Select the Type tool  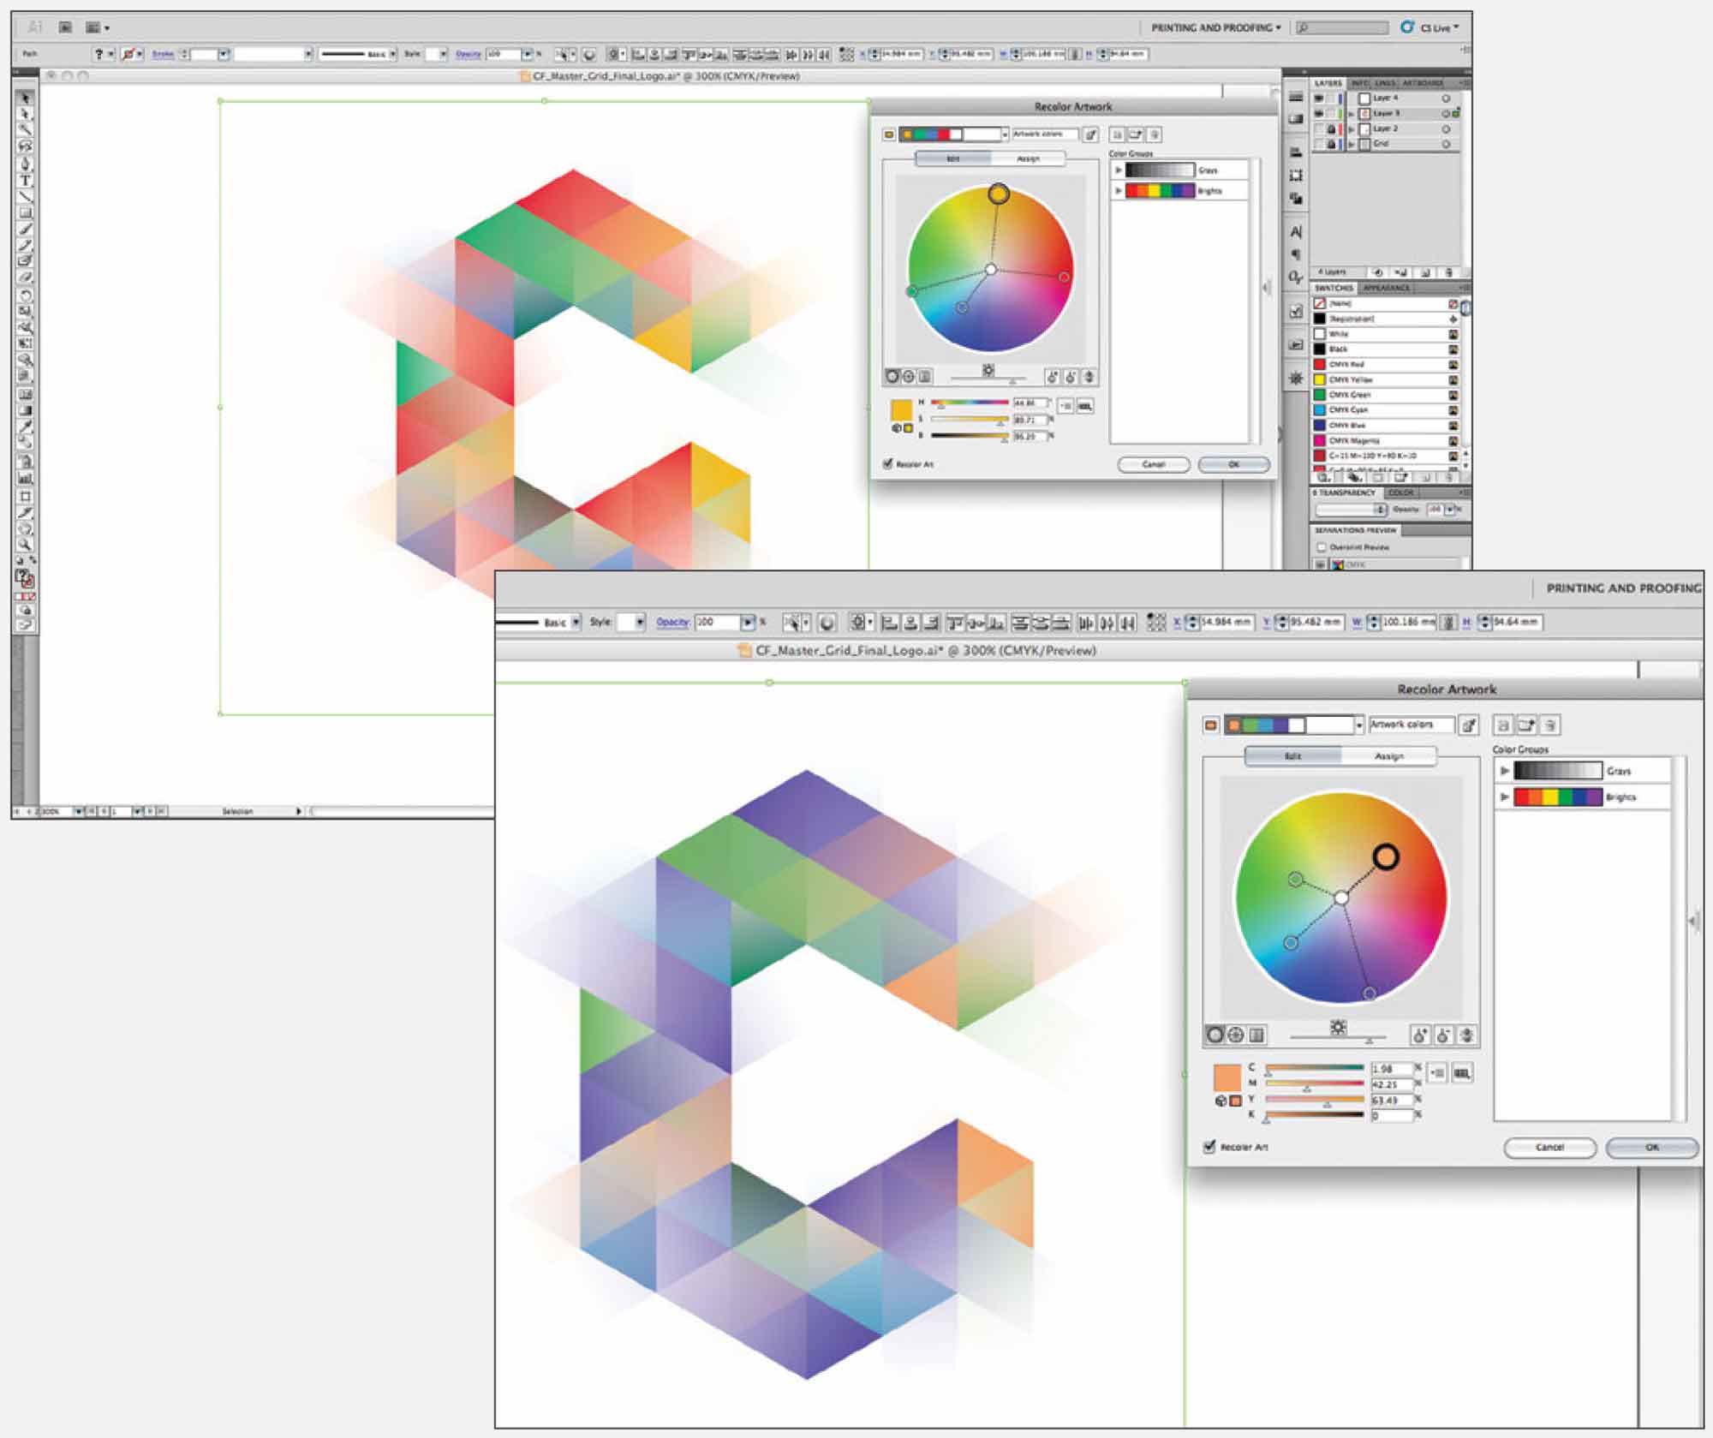pos(26,180)
